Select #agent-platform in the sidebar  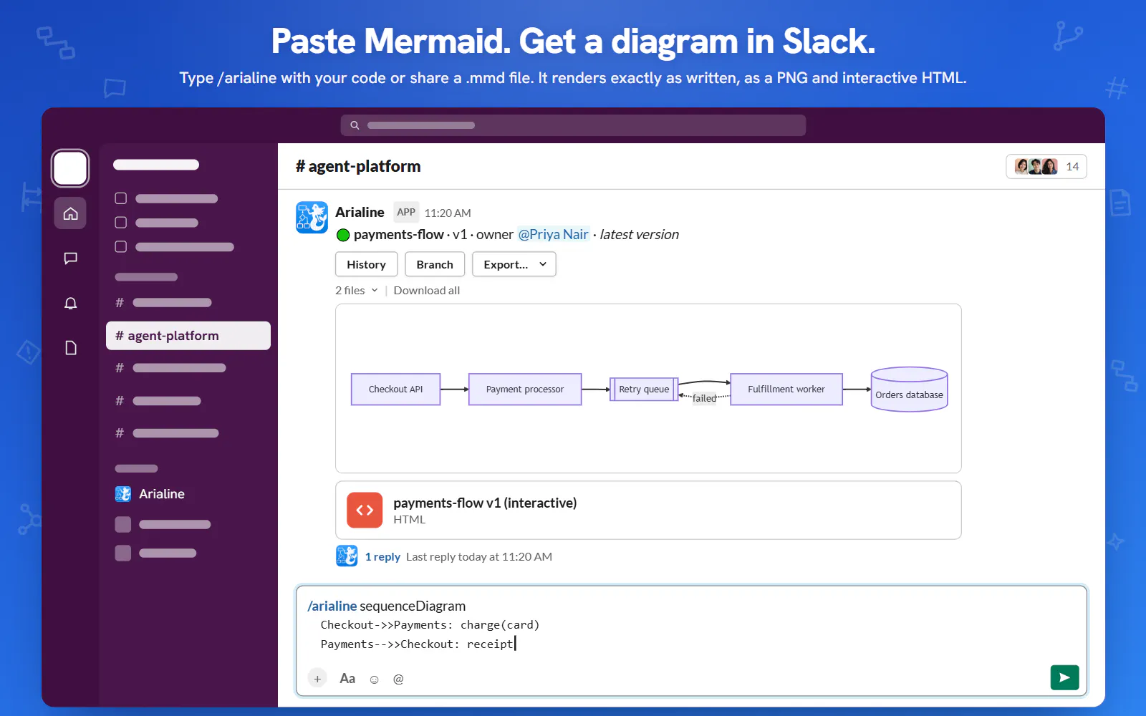coord(188,336)
